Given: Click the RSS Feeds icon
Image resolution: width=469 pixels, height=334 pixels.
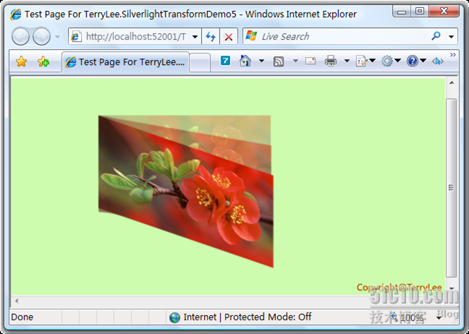Looking at the screenshot, I should [279, 61].
